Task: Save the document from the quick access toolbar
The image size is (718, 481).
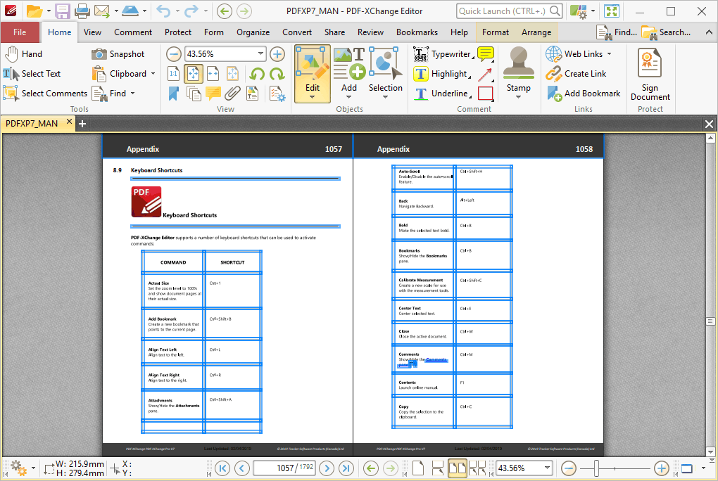Action: 63,11
